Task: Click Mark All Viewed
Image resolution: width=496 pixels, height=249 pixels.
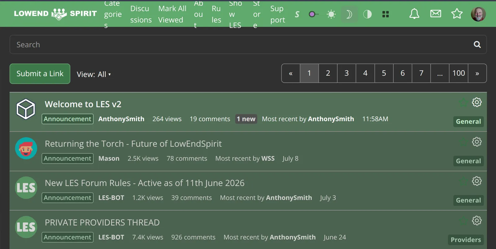Action: click(x=172, y=14)
